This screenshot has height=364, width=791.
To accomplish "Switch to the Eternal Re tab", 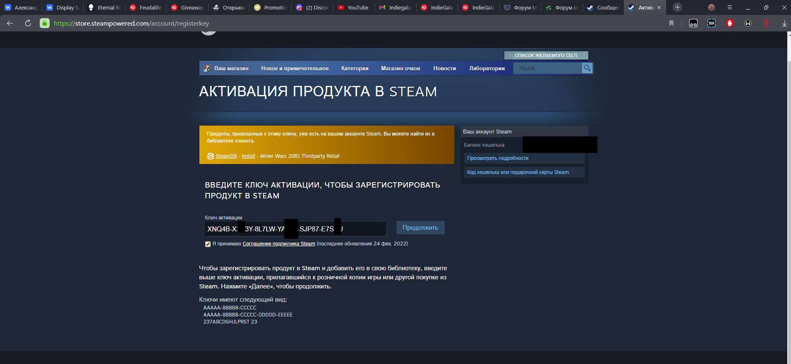I will (104, 7).
